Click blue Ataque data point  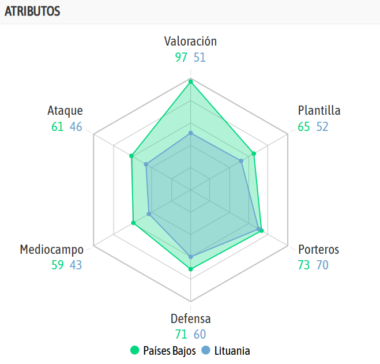click(146, 164)
